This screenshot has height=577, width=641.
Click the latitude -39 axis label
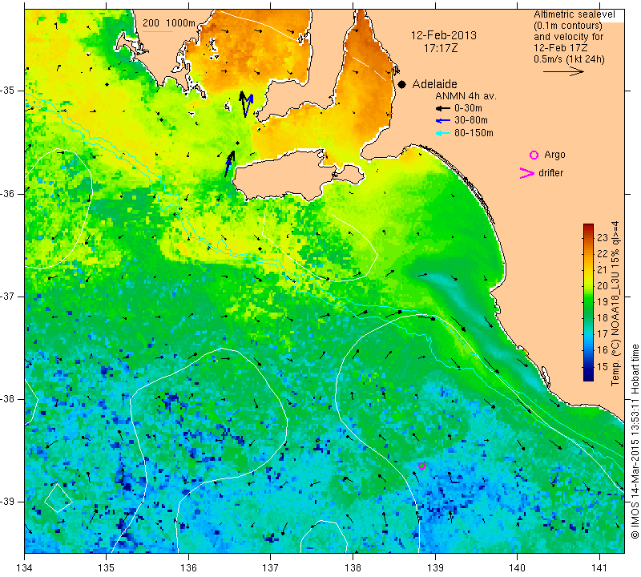pos(8,502)
